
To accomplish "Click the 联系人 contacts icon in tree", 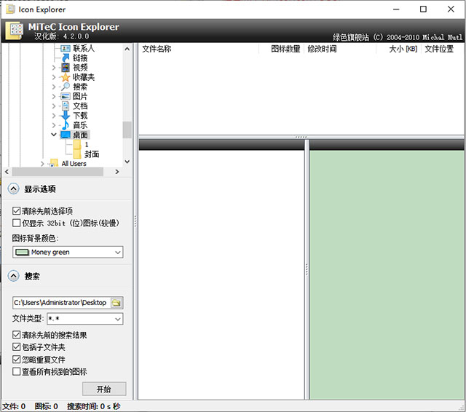I will point(66,48).
